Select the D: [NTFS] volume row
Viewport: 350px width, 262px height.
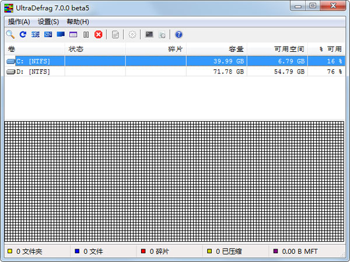click(x=175, y=72)
